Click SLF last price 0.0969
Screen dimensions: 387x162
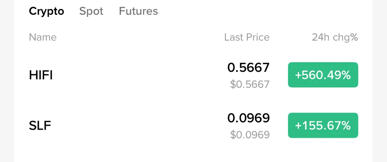pyautogui.click(x=249, y=118)
